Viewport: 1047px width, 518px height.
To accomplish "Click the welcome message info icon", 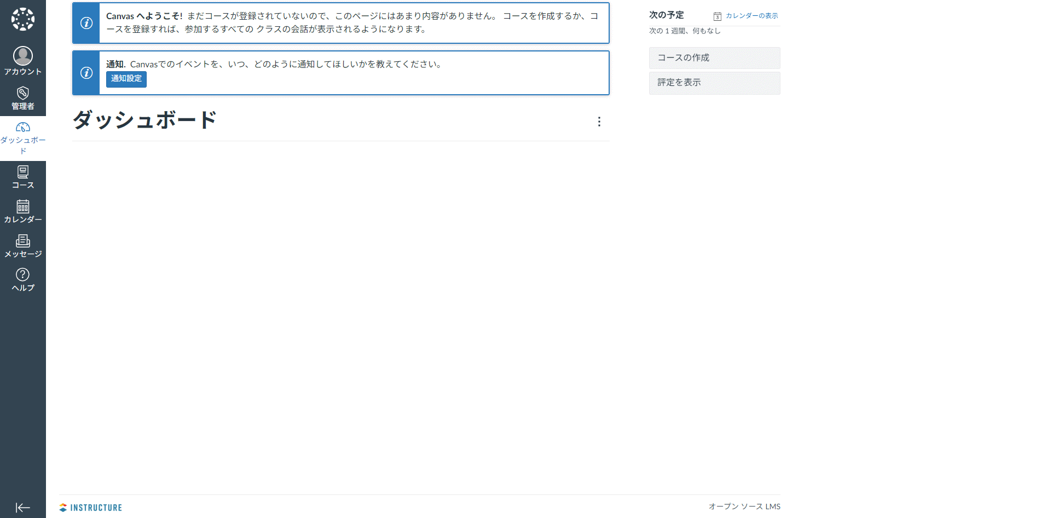I will (86, 23).
